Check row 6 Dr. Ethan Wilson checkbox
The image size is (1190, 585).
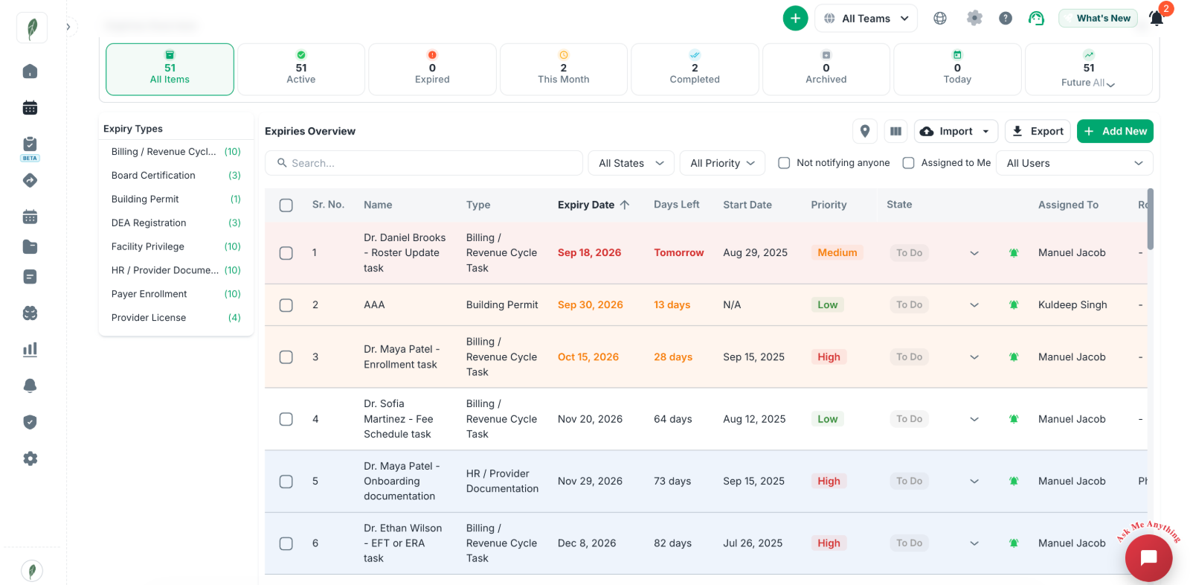[286, 543]
